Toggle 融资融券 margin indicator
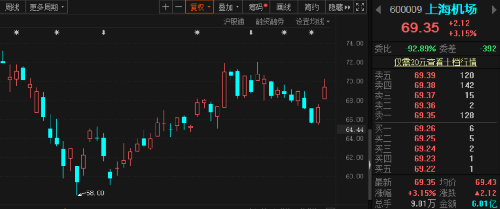Image resolution: width=500 pixels, height=209 pixels. [270, 22]
